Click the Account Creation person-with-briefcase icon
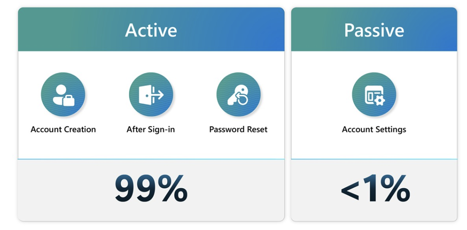Viewport: 467px width, 230px height. point(63,94)
